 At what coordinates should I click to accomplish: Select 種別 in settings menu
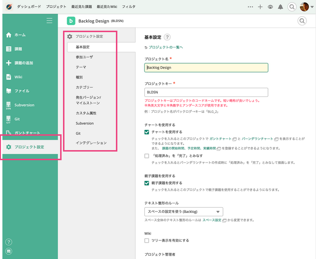(79, 77)
